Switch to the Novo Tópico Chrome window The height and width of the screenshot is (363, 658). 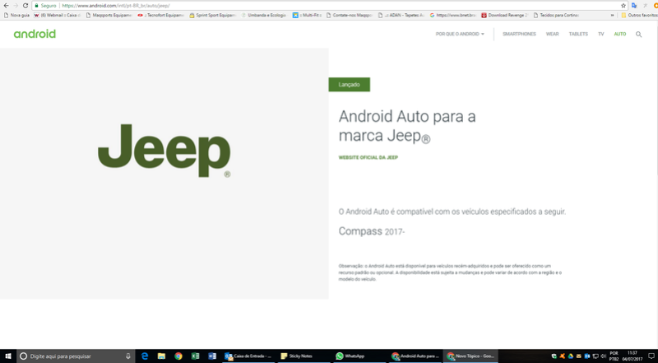click(470, 356)
